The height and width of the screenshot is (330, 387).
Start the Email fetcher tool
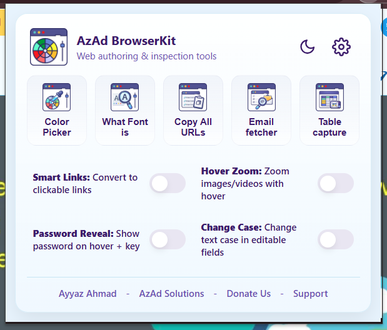click(261, 110)
